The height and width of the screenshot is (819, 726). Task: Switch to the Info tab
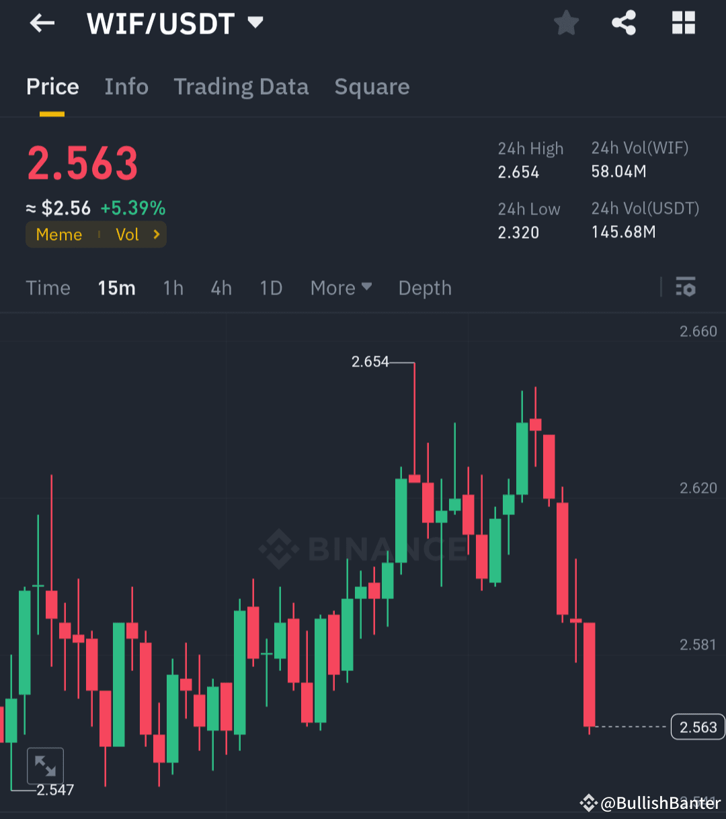pyautogui.click(x=126, y=86)
